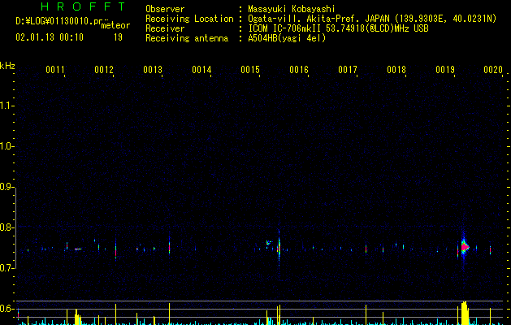Click the 0015 time marker
The height and width of the screenshot is (325, 511).
pos(250,69)
